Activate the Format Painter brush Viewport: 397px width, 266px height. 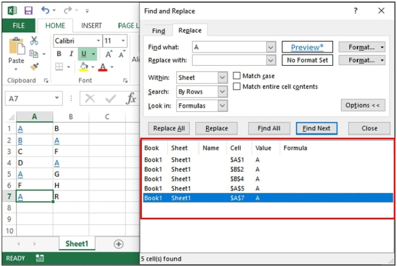34,66
